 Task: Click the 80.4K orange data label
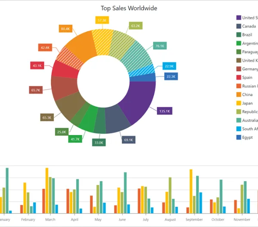click(x=65, y=29)
